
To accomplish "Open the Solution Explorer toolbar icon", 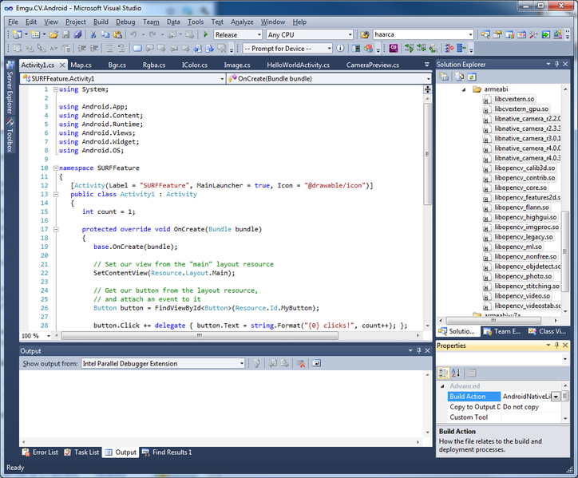I will (485, 34).
